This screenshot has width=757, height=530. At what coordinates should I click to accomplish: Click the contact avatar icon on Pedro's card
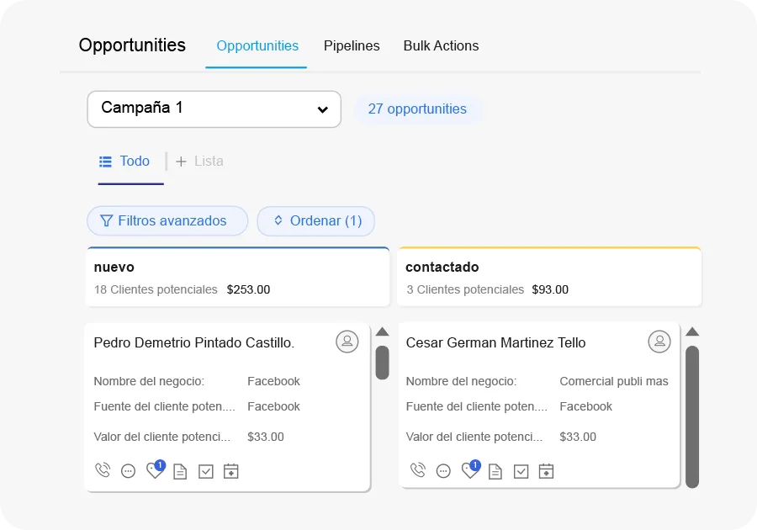coord(347,342)
